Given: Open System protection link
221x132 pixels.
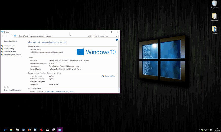Looking at the screenshot, I should point(10,52).
